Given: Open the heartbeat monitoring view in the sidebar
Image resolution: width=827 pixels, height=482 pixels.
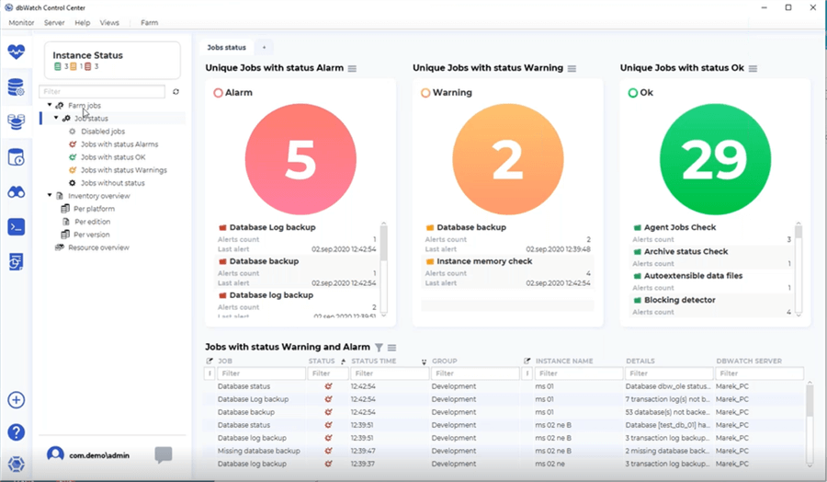Looking at the screenshot, I should tap(17, 52).
